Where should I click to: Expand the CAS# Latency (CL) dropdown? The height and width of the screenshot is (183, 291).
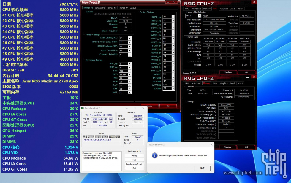[129, 38]
